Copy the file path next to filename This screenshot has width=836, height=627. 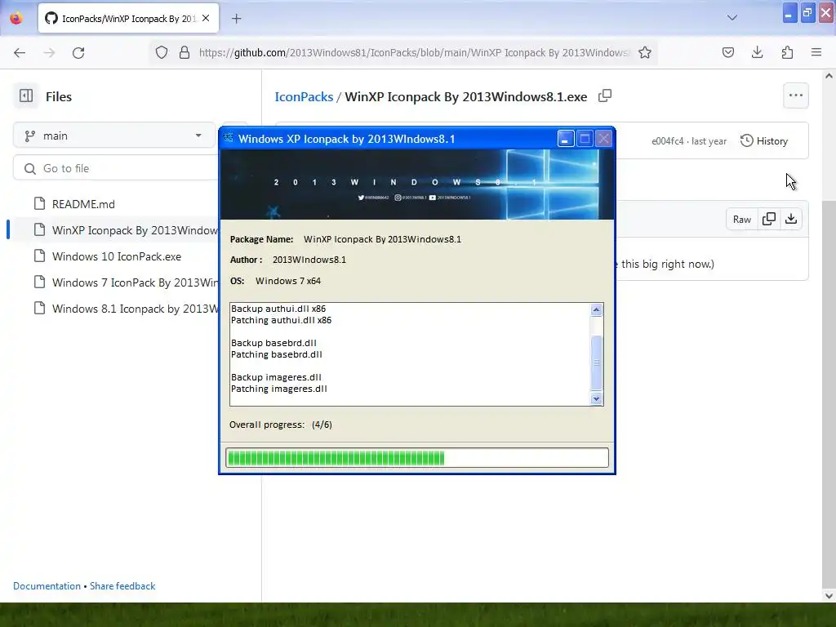coord(605,96)
